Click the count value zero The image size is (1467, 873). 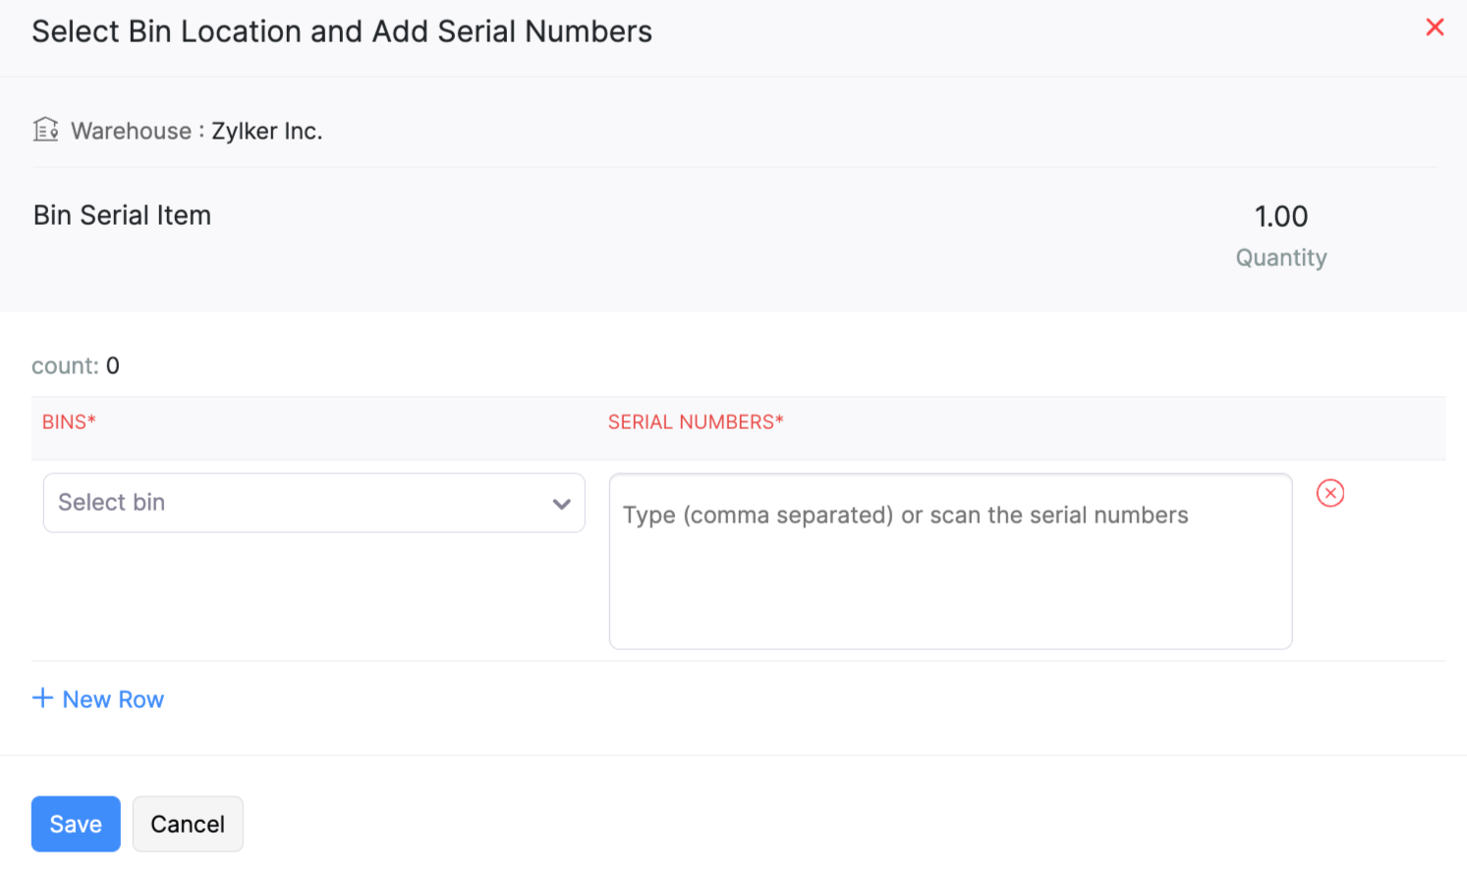[113, 366]
